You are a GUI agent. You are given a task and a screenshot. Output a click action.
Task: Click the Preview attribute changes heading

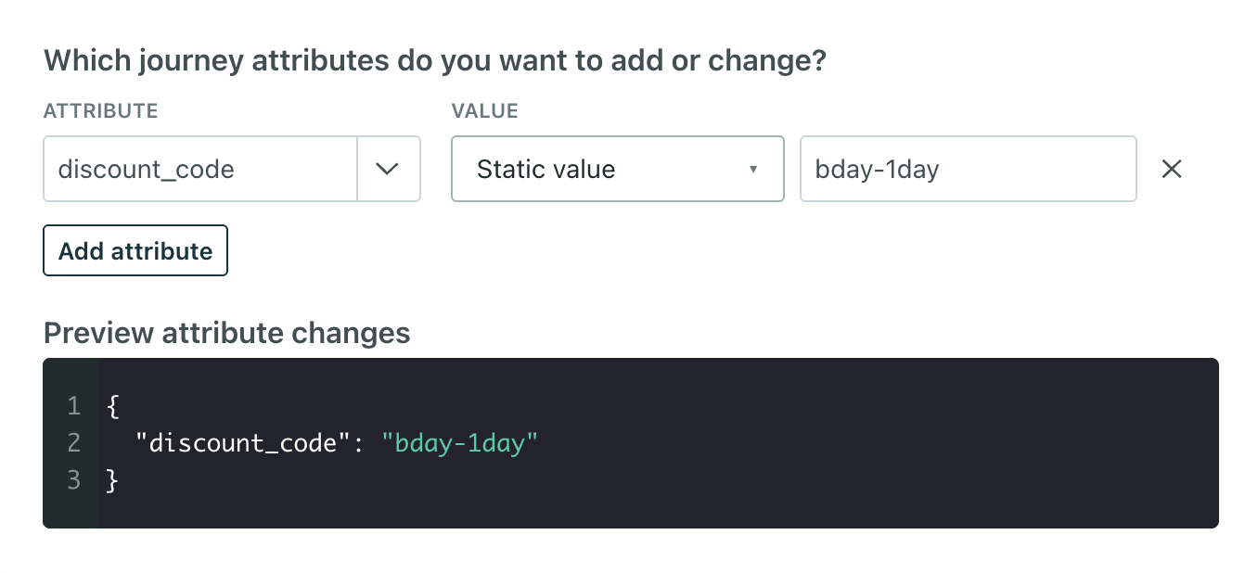point(226,333)
